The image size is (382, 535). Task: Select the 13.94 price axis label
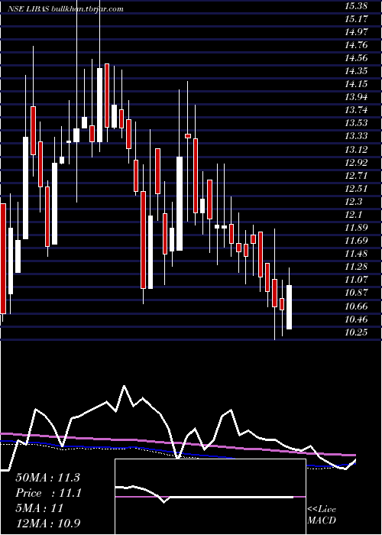(356, 97)
